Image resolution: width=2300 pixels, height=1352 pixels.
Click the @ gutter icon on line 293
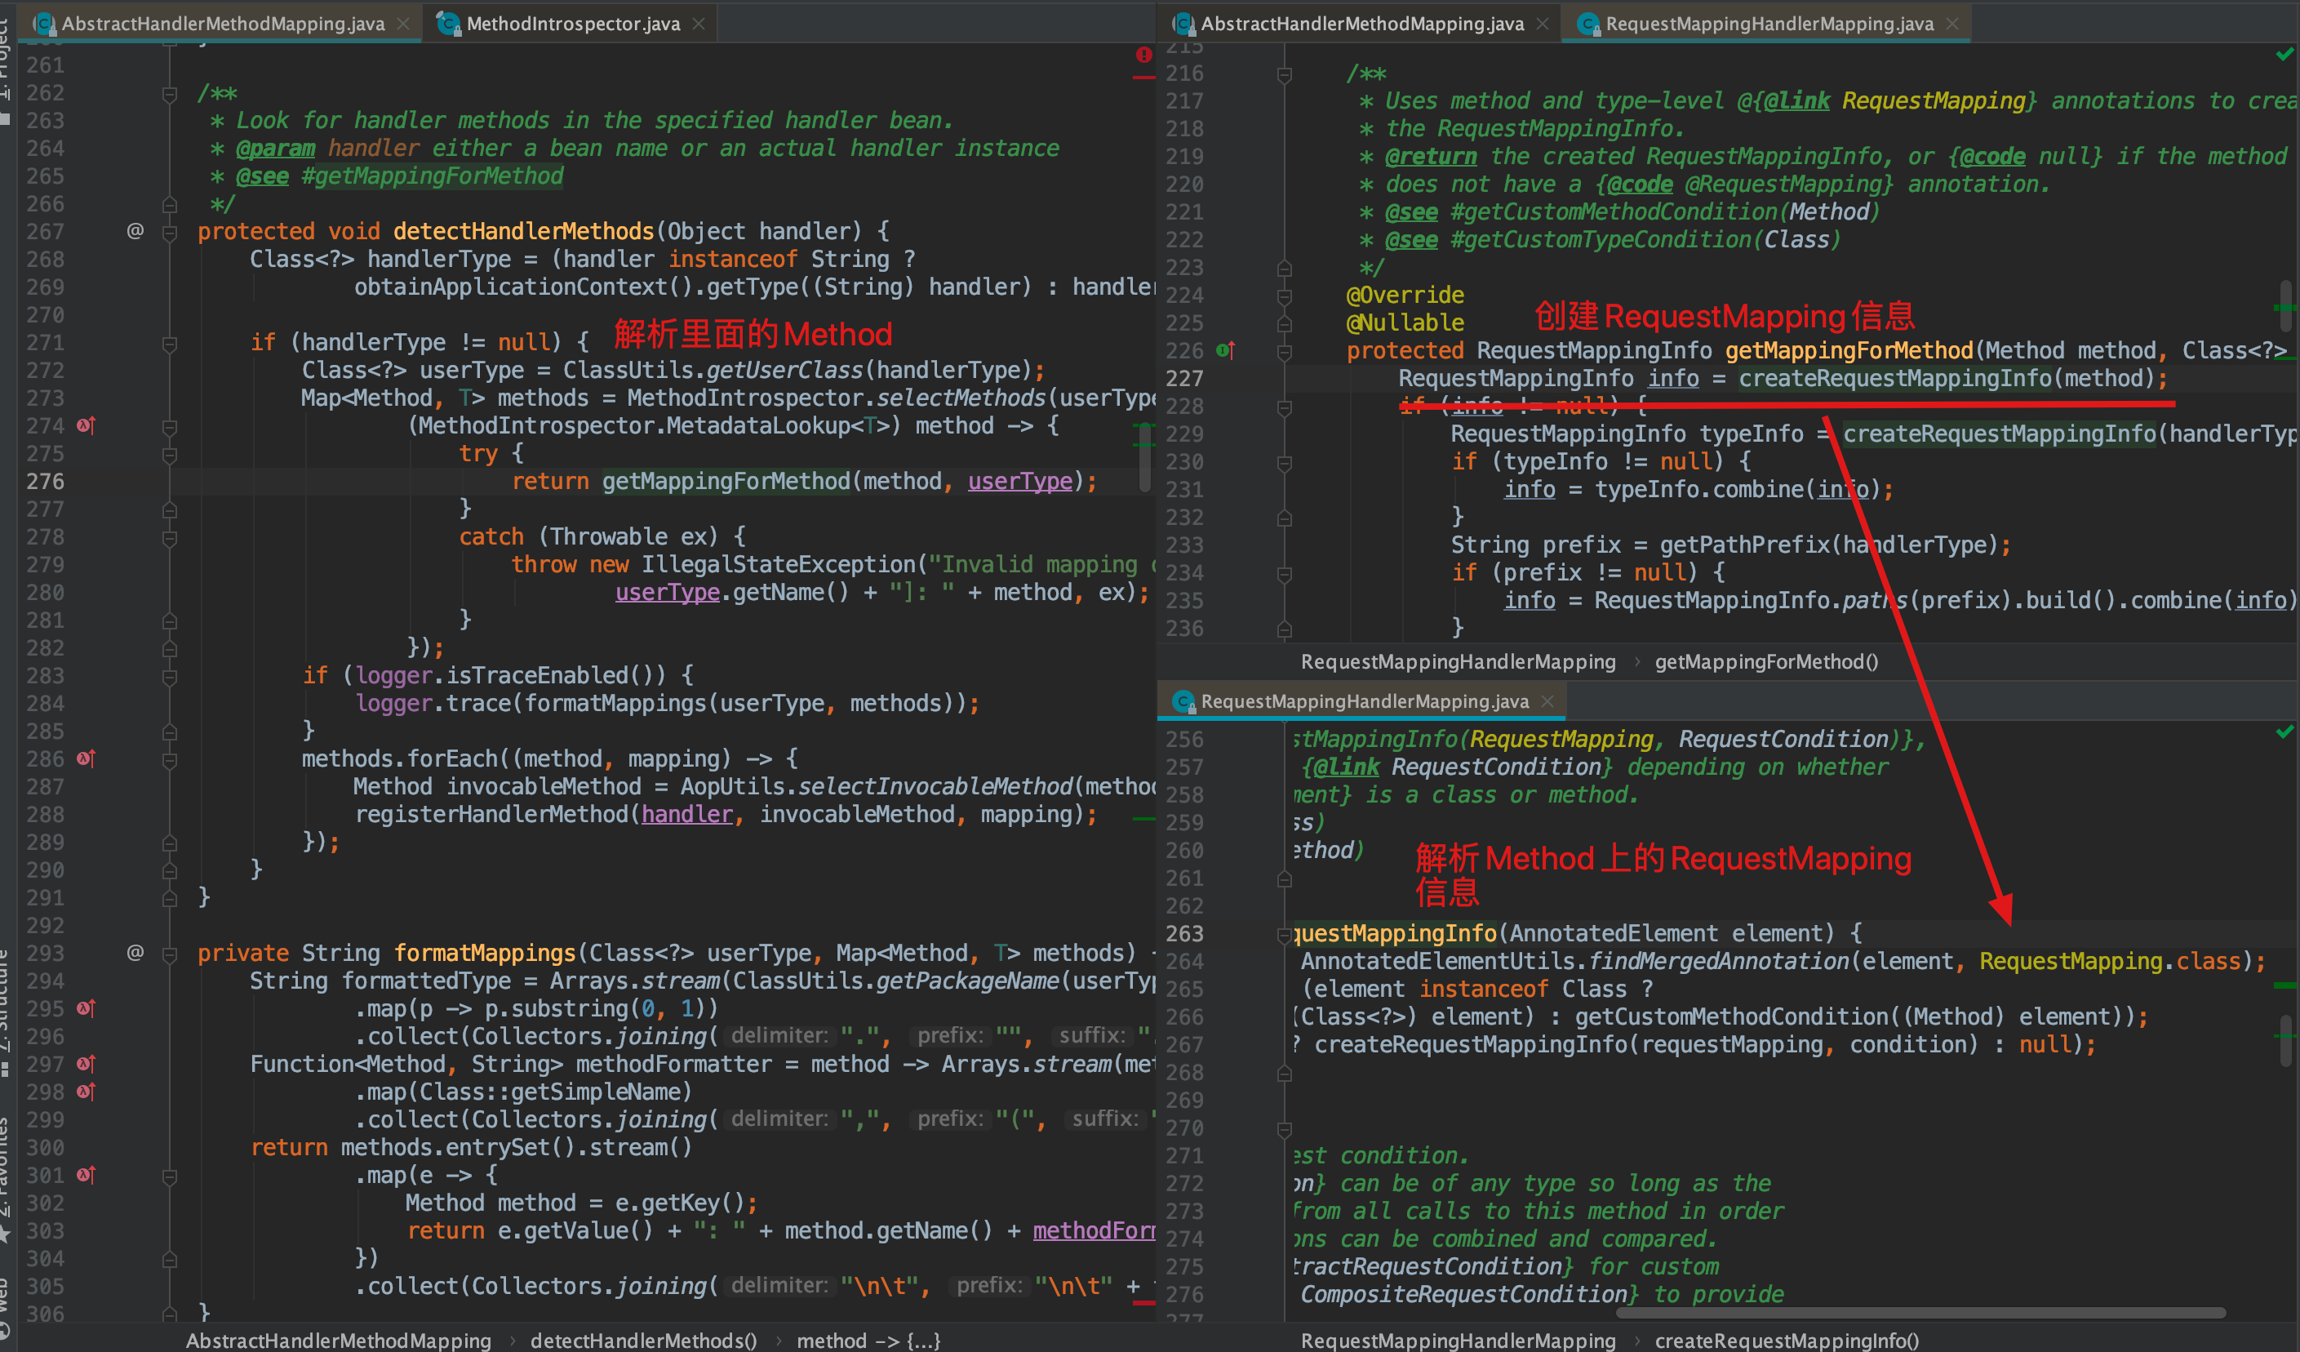pyautogui.click(x=135, y=953)
